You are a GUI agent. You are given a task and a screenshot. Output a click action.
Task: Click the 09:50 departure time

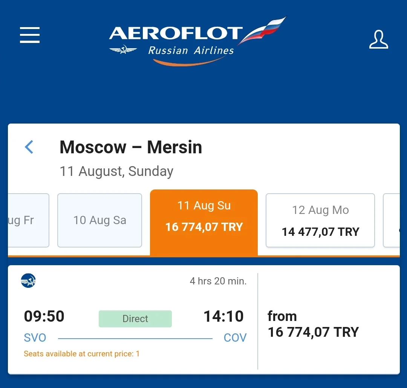click(44, 316)
